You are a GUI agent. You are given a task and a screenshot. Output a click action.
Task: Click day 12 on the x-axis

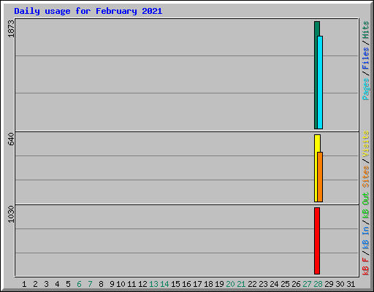click(x=142, y=284)
